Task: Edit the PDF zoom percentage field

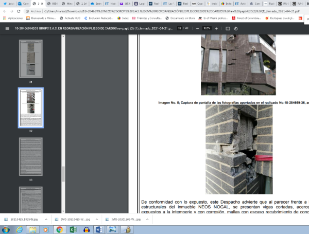Action: [x=207, y=28]
